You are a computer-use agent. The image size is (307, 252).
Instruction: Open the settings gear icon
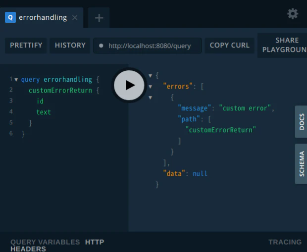293,14
